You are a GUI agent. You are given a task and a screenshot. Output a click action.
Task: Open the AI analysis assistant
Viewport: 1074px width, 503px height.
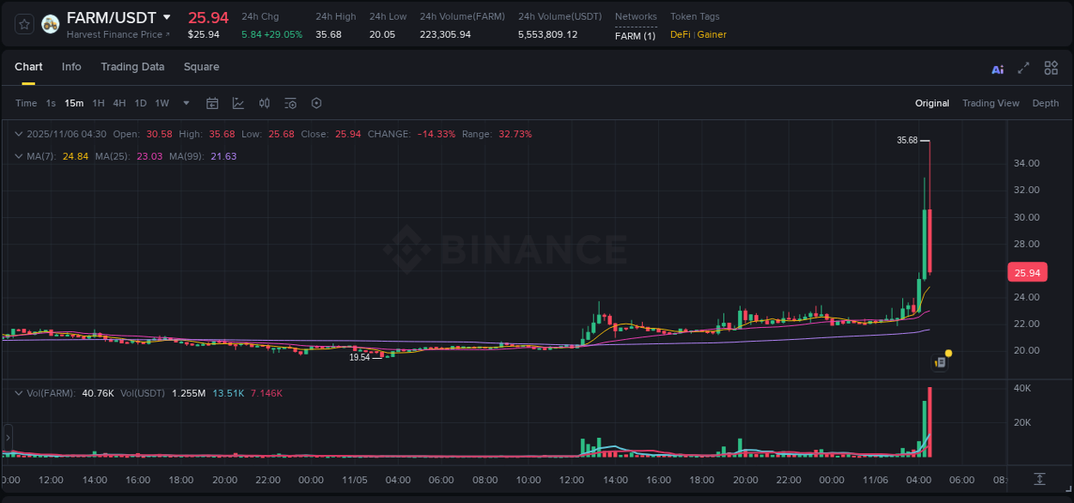point(998,68)
